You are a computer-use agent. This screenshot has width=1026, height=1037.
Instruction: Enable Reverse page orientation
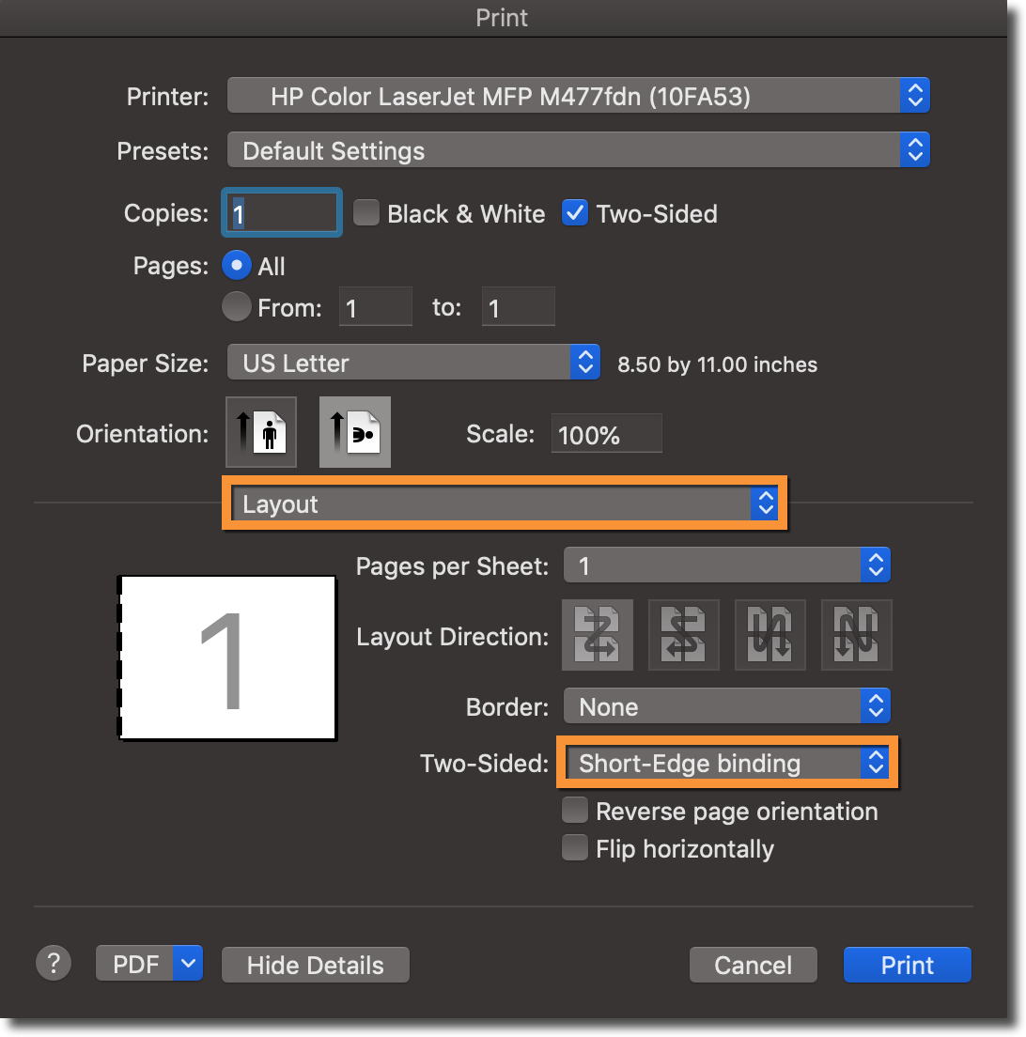pos(574,811)
